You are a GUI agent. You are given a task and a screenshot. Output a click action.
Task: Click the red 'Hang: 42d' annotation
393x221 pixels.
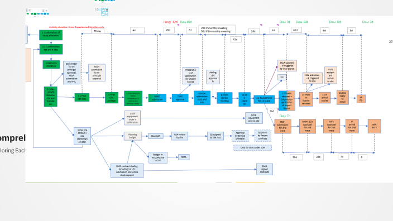[170, 22]
